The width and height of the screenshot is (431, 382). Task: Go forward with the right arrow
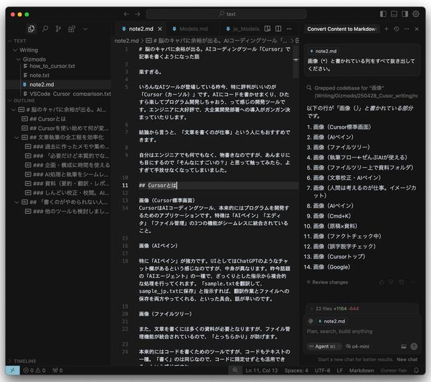[x=137, y=14]
